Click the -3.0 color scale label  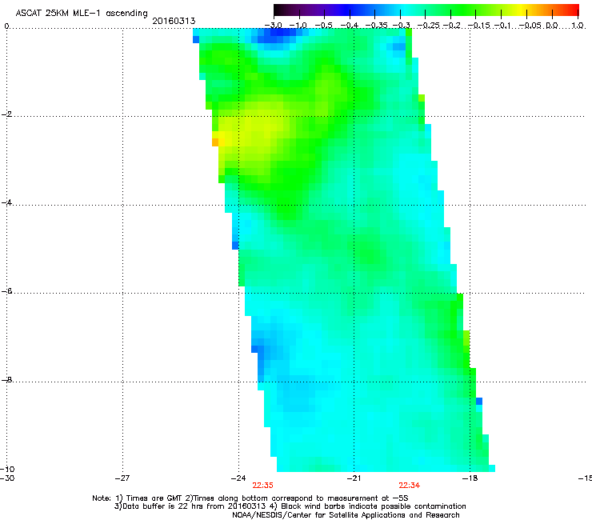(273, 26)
